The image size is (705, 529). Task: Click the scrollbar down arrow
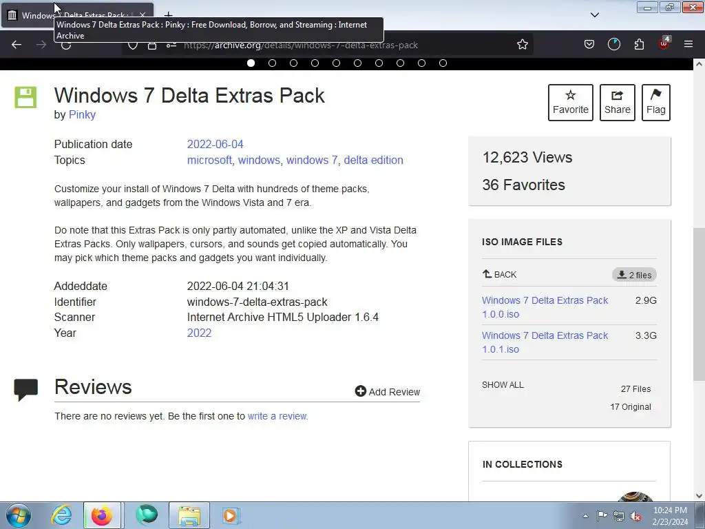(x=699, y=496)
